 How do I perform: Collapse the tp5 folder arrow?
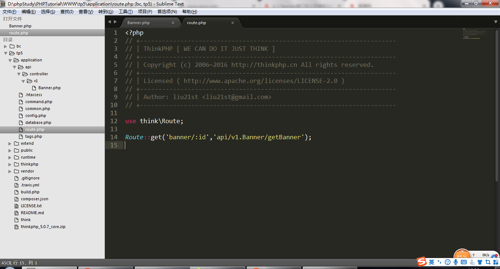[x=5, y=53]
